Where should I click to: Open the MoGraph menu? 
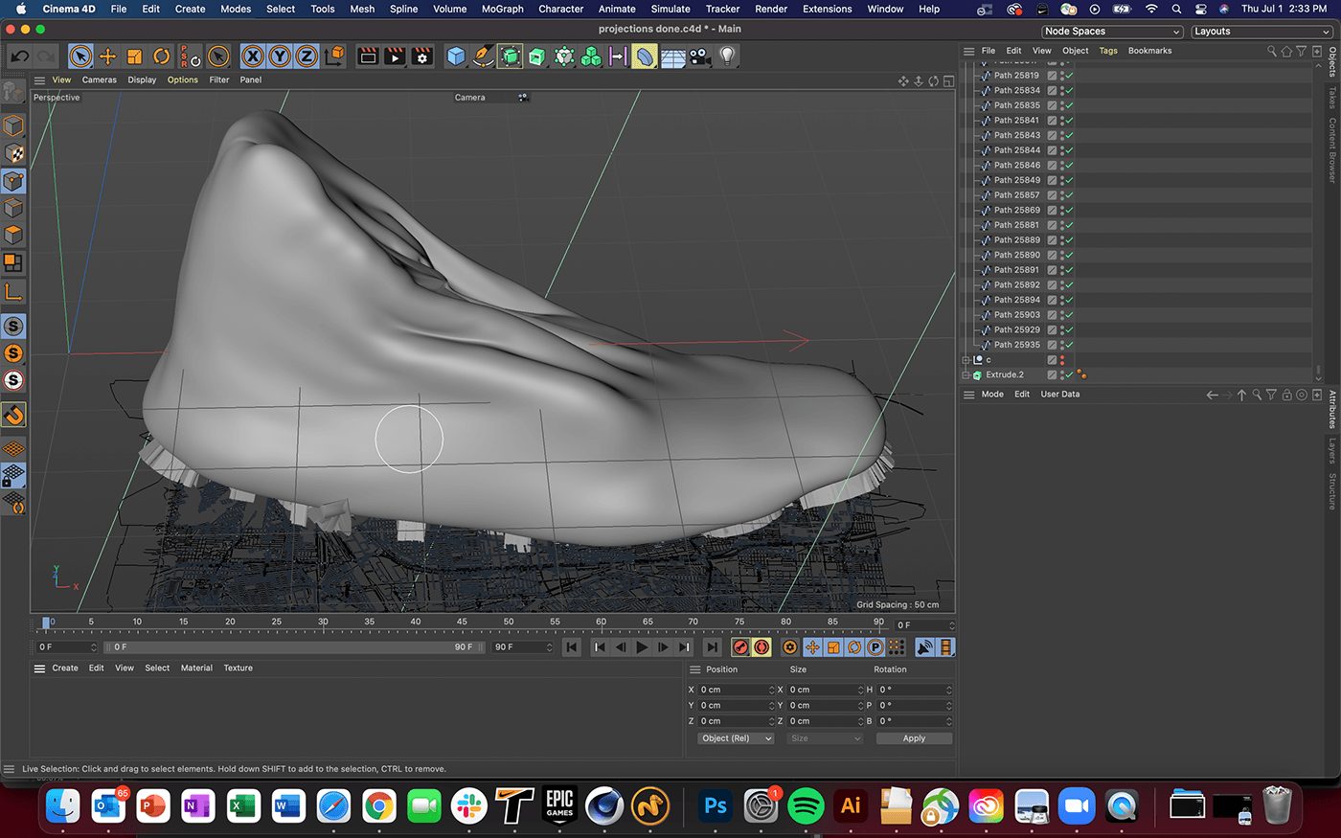tap(502, 9)
